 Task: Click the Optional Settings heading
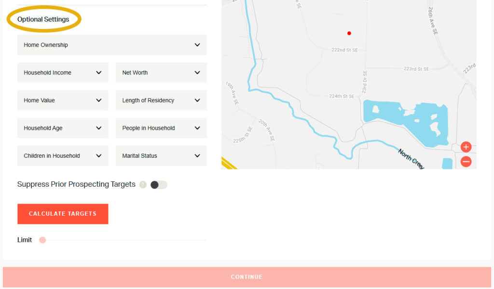tap(42, 19)
